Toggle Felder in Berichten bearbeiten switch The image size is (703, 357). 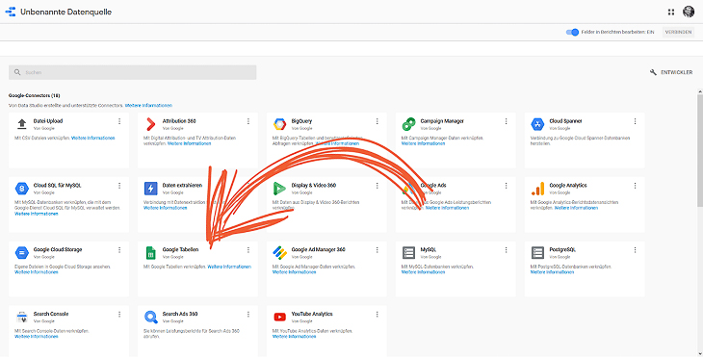click(572, 33)
